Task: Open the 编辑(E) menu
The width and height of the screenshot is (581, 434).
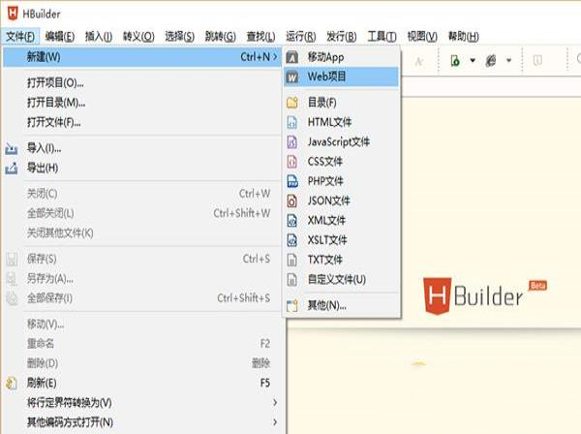Action: tap(59, 37)
